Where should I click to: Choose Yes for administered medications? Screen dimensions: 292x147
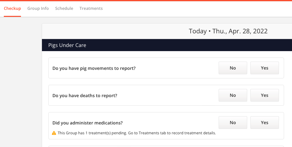click(x=264, y=123)
